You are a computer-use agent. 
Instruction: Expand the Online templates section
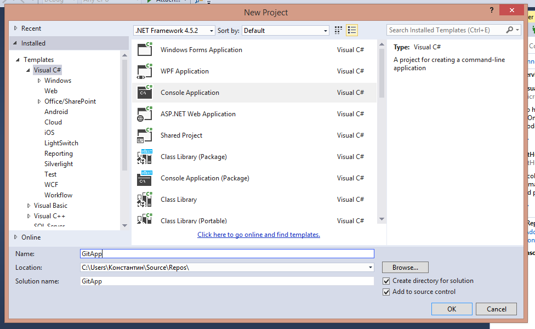[x=15, y=237]
